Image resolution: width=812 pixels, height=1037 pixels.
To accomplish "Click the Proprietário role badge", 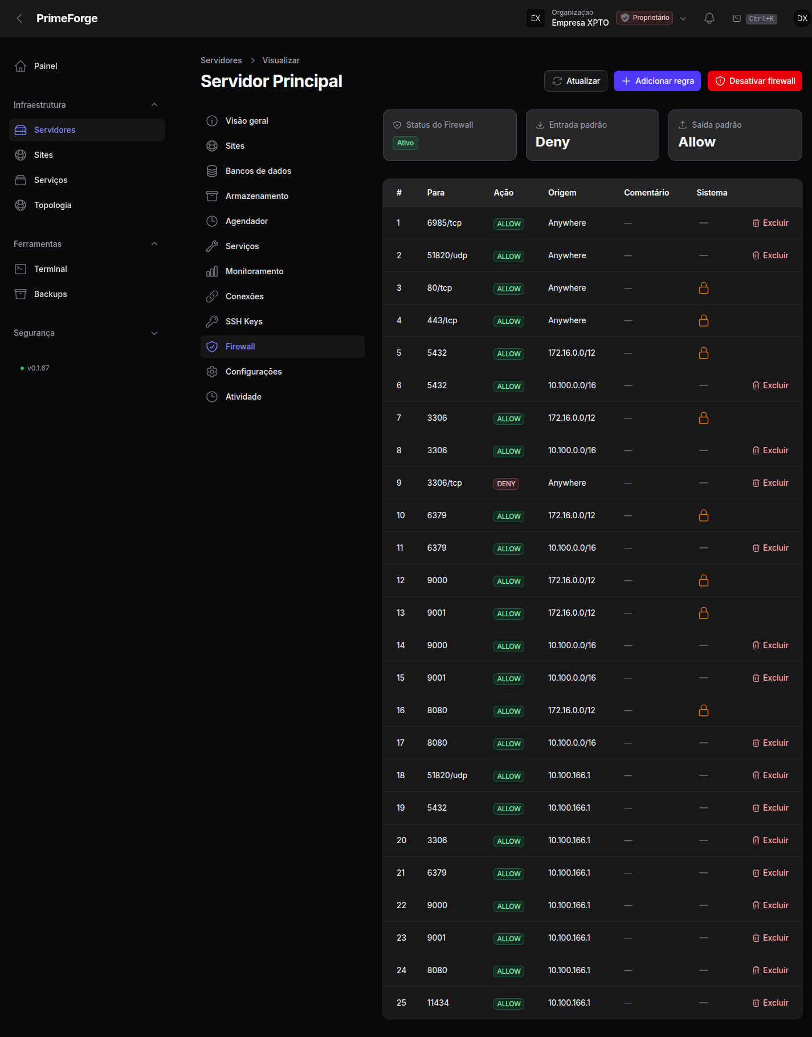I will tap(644, 18).
